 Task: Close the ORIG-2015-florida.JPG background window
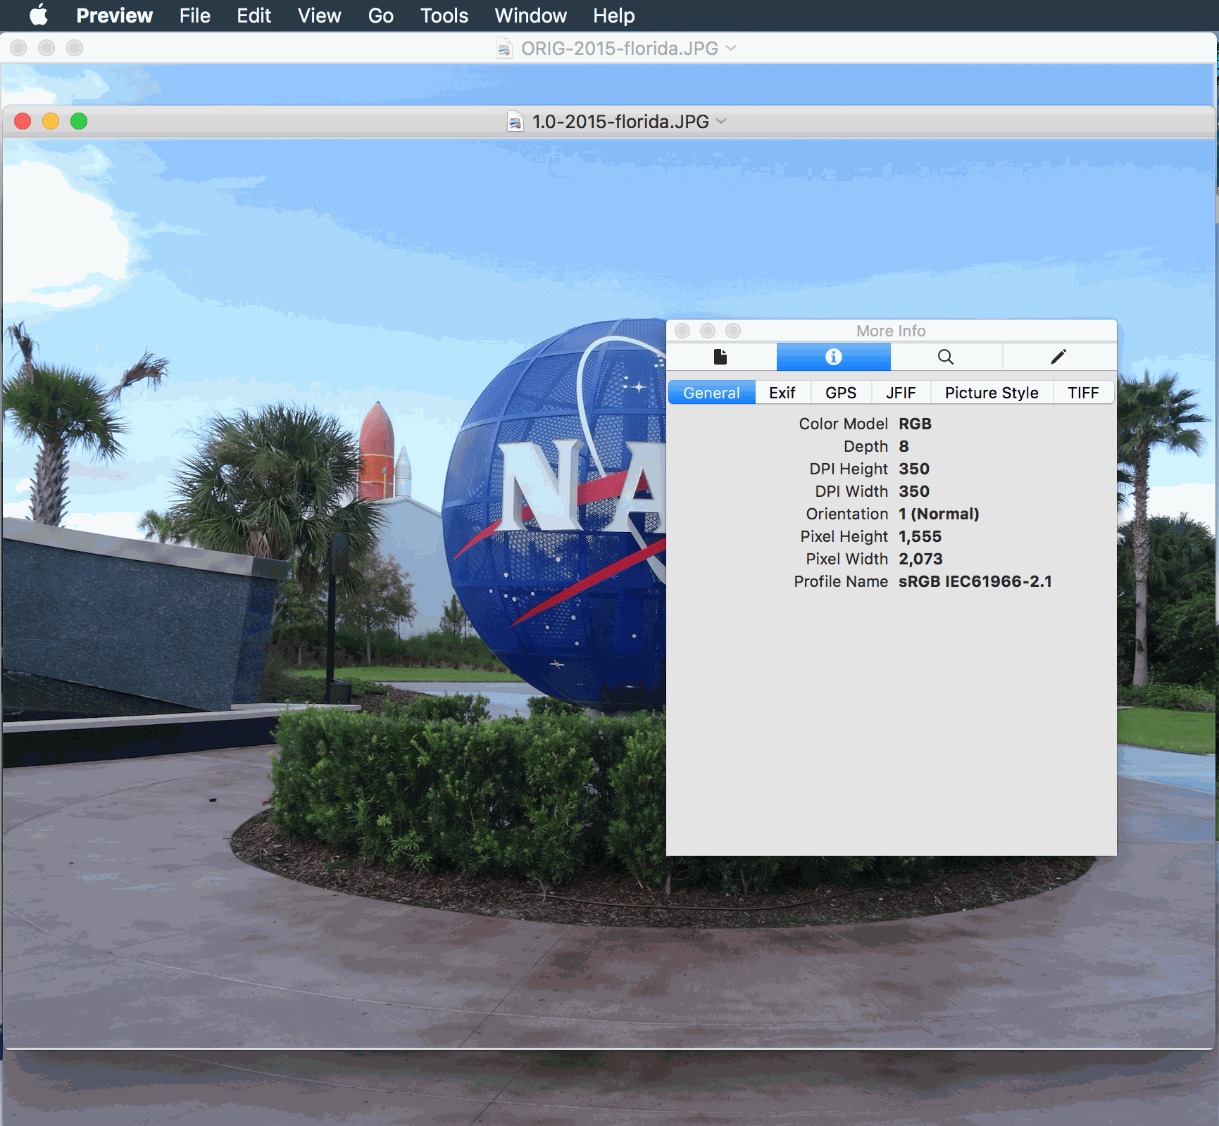[x=18, y=48]
